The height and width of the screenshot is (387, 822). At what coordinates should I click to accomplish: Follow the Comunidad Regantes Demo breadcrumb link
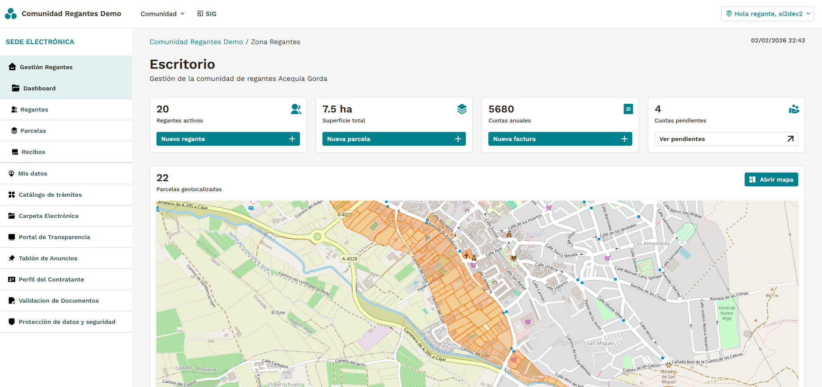(x=196, y=42)
